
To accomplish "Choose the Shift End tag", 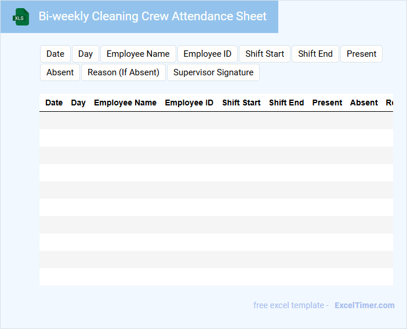I will pos(315,54).
